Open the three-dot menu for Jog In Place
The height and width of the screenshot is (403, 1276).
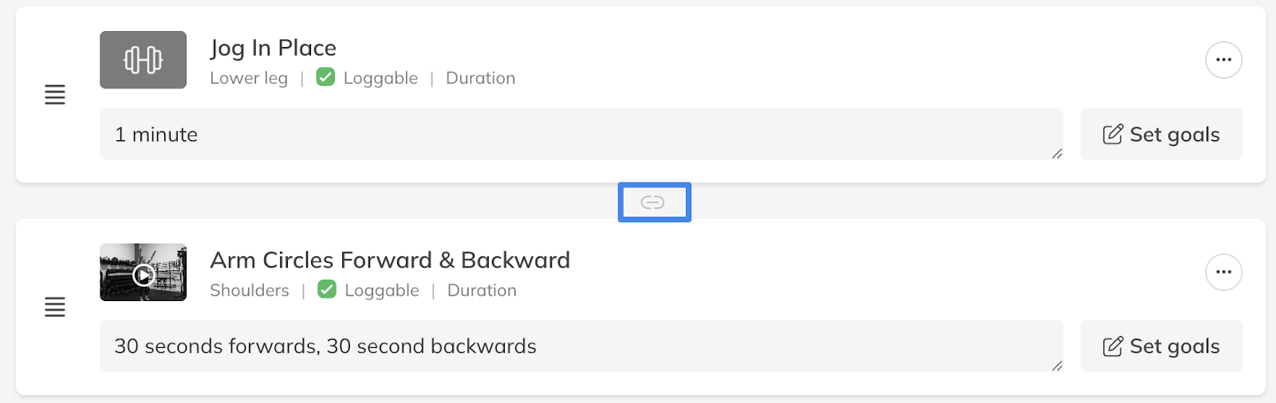(x=1223, y=60)
